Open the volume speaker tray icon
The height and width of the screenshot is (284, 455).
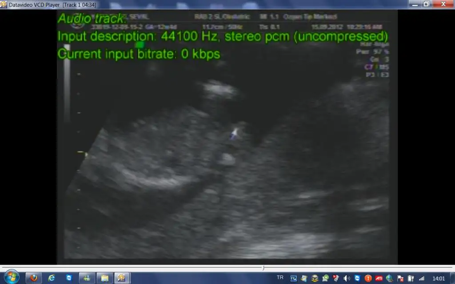347,278
